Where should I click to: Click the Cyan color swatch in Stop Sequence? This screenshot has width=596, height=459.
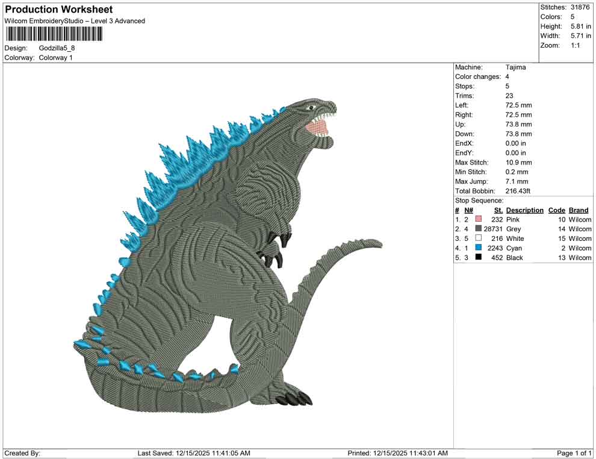(479, 248)
